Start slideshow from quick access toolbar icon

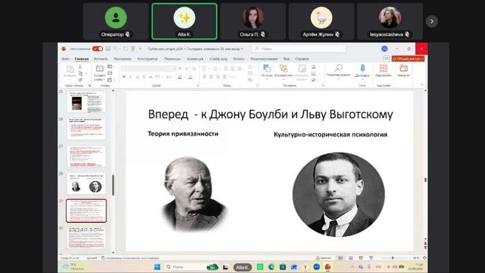[133, 49]
